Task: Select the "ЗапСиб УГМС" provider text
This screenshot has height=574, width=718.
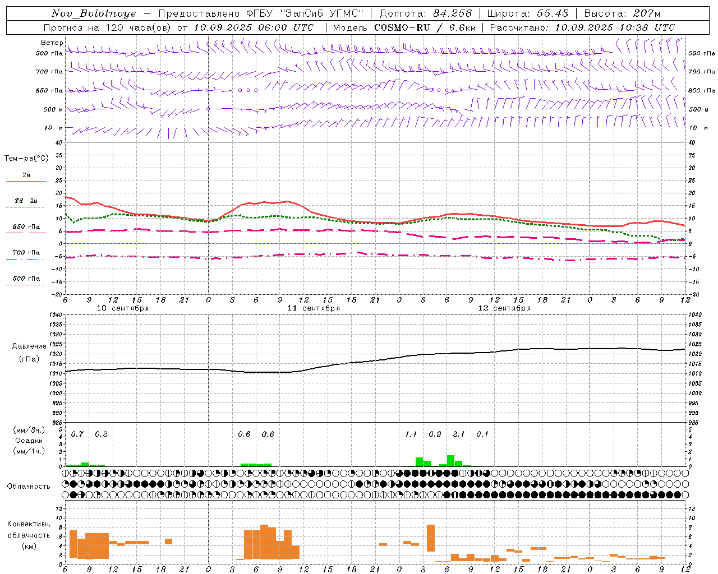Action: tap(321, 13)
